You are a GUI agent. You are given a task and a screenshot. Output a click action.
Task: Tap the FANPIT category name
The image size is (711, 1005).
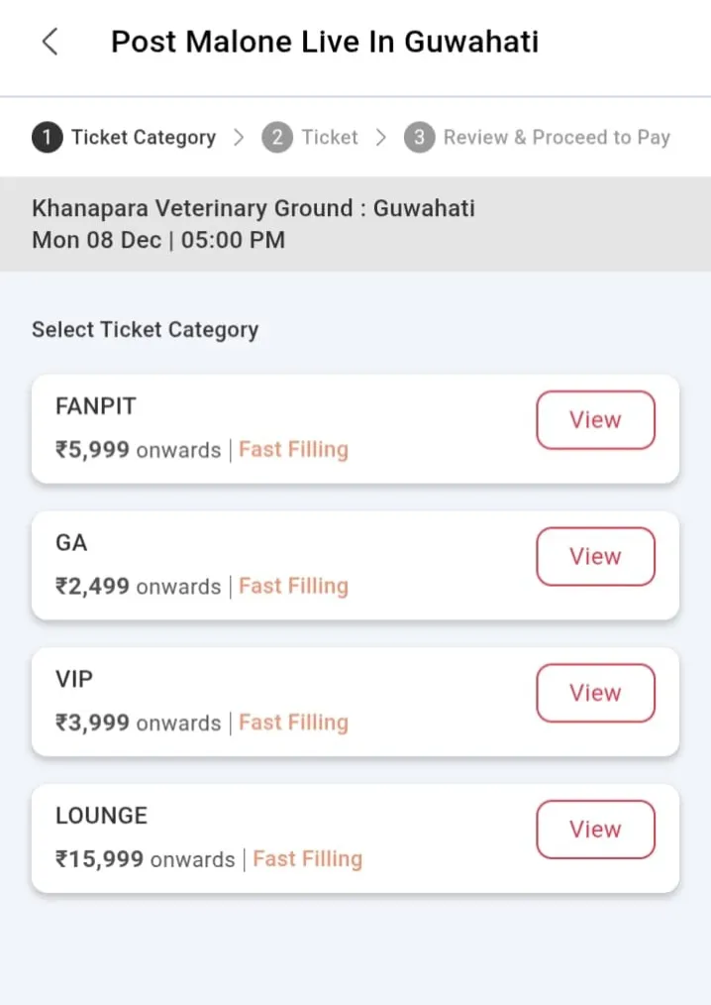(96, 406)
